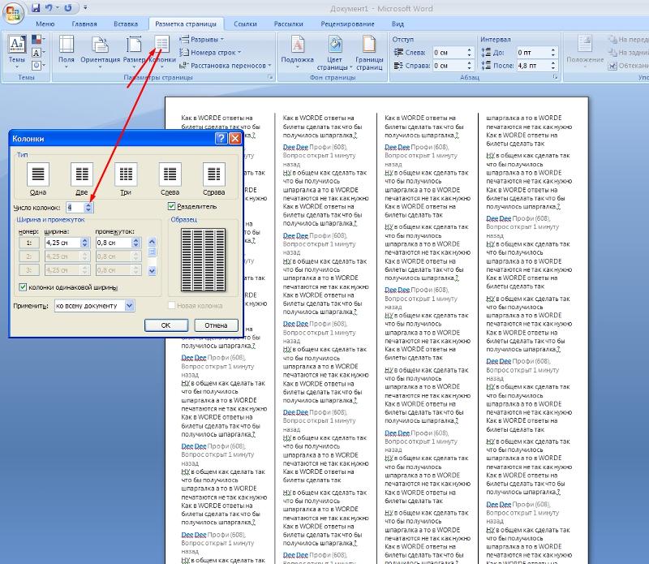Customize the quick access toolbar dropdown
Image resolution: width=649 pixels, height=564 pixels.
tap(85, 7)
